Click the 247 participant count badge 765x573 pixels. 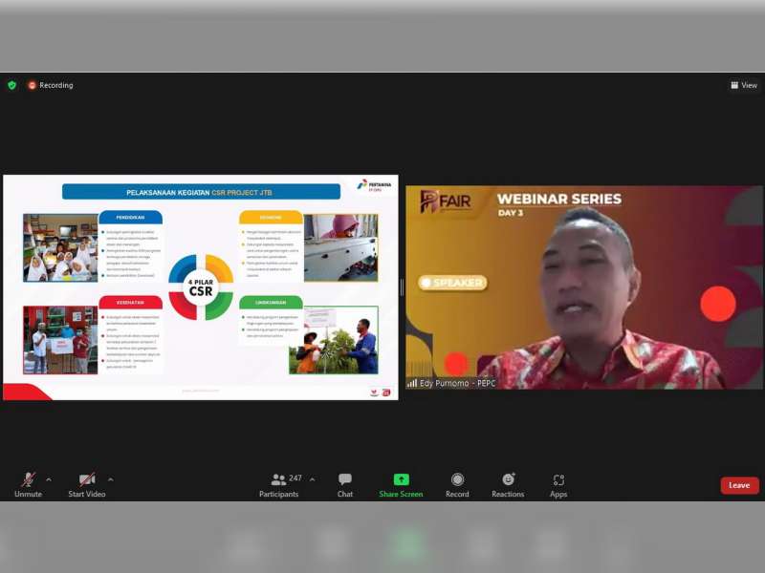(x=295, y=477)
